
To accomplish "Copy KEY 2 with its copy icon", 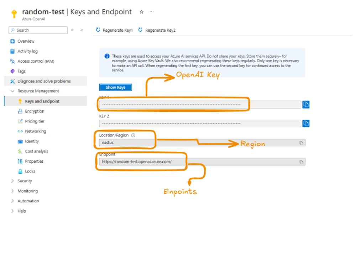I will [x=306, y=123].
